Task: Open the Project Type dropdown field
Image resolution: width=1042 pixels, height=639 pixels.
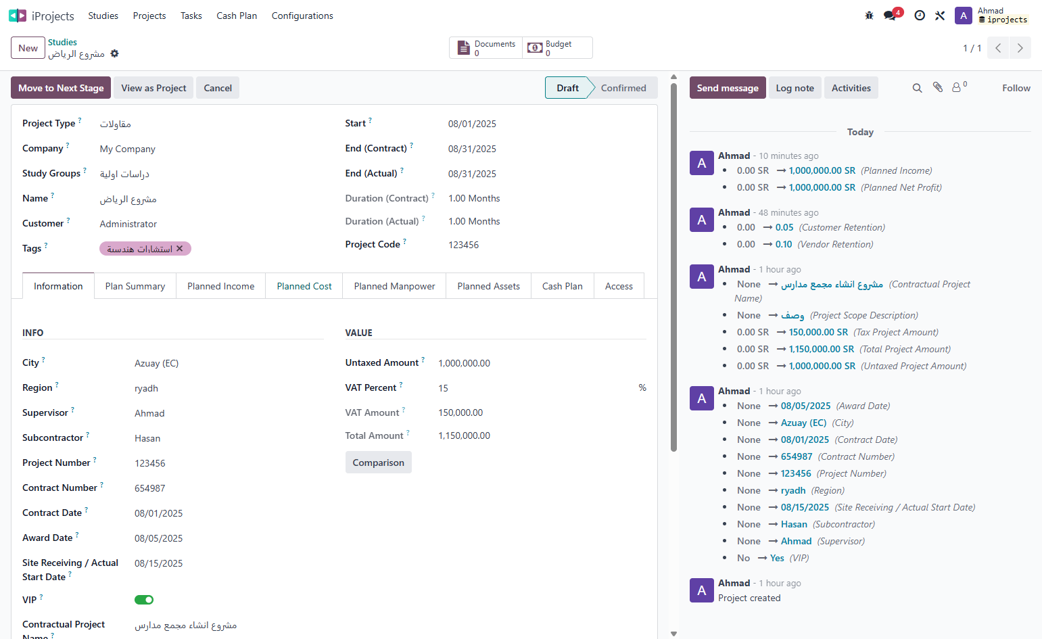Action: coord(213,124)
